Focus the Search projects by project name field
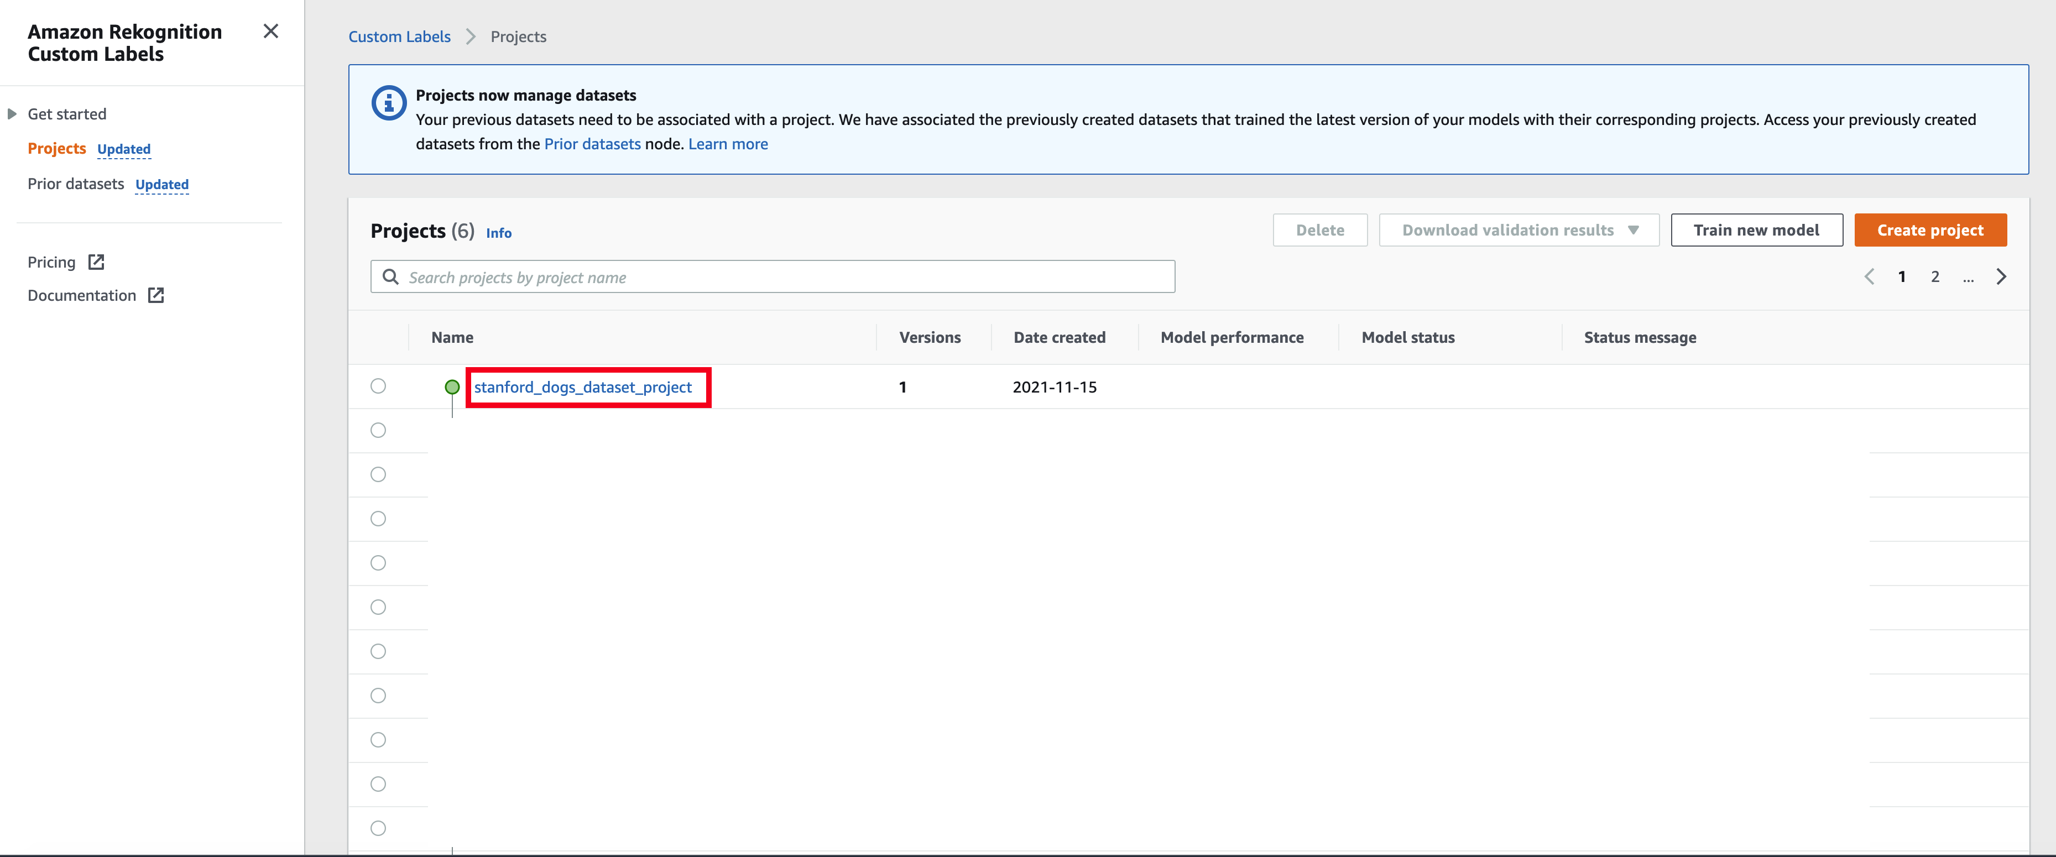Viewport: 2056px width, 857px height. 773,277
